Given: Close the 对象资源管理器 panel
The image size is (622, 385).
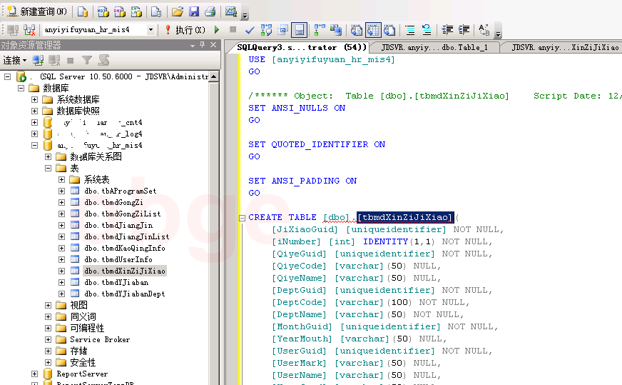Looking at the screenshot, I should pyautogui.click(x=213, y=45).
